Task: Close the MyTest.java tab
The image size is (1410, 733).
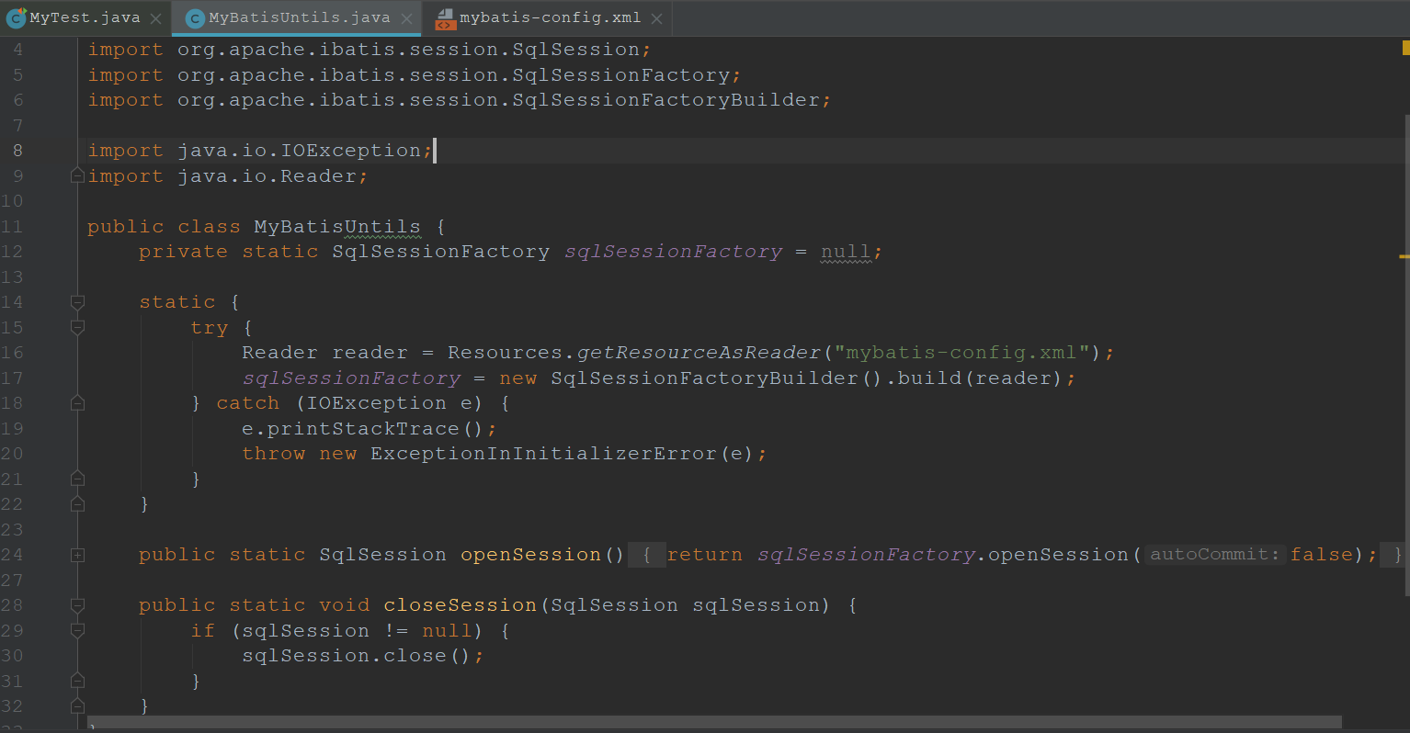Action: 155,18
